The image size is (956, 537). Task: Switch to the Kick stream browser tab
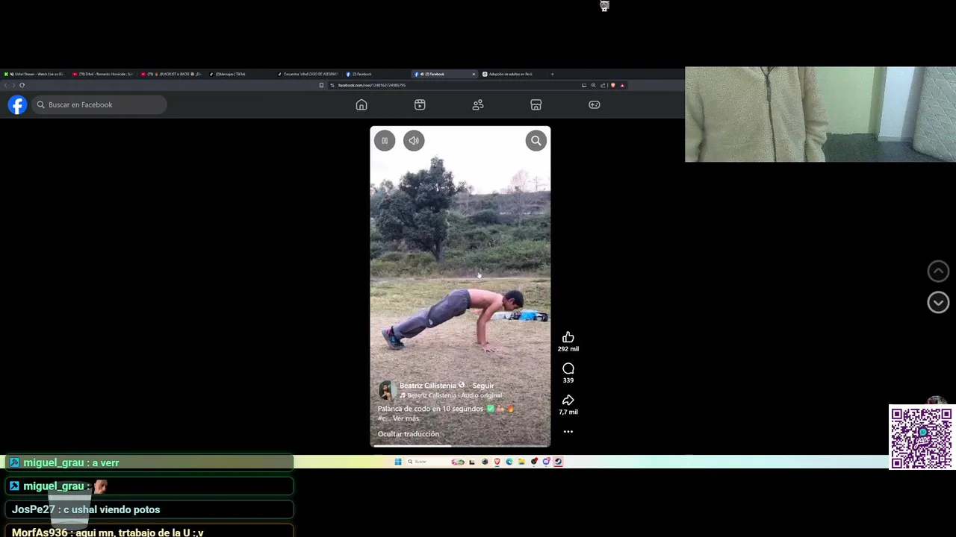34,74
